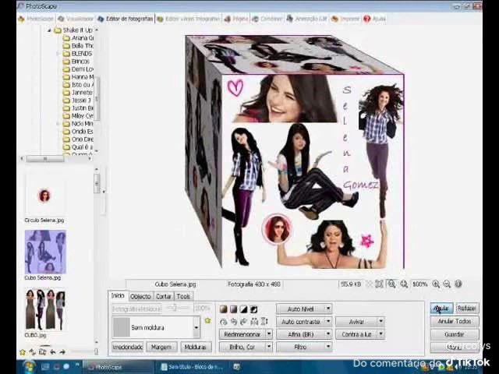This screenshot has width=499, height=374.
Task: Flip the photo horizontally
Action: pyautogui.click(x=254, y=322)
